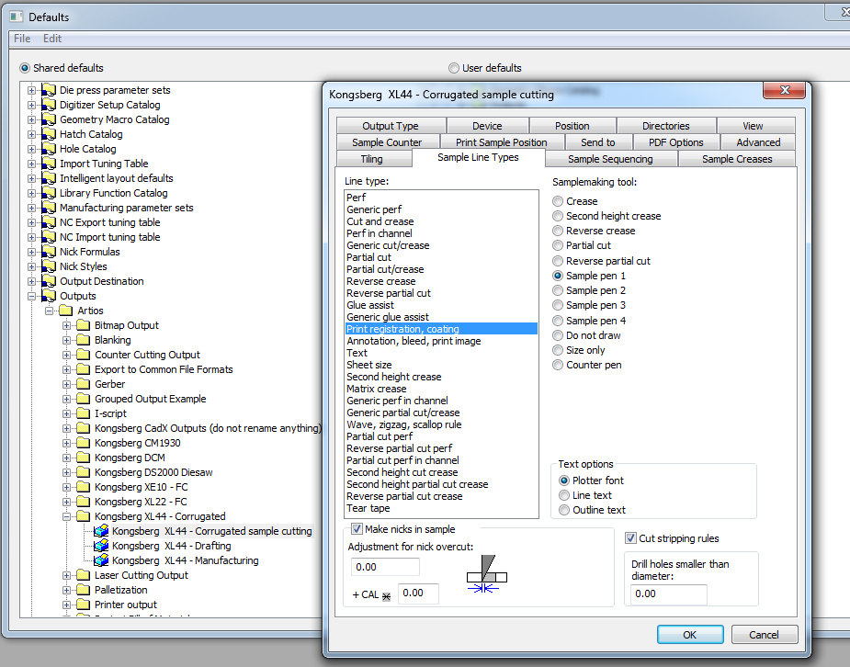The width and height of the screenshot is (850, 667).
Task: Open the Edit menu
Action: tap(52, 39)
